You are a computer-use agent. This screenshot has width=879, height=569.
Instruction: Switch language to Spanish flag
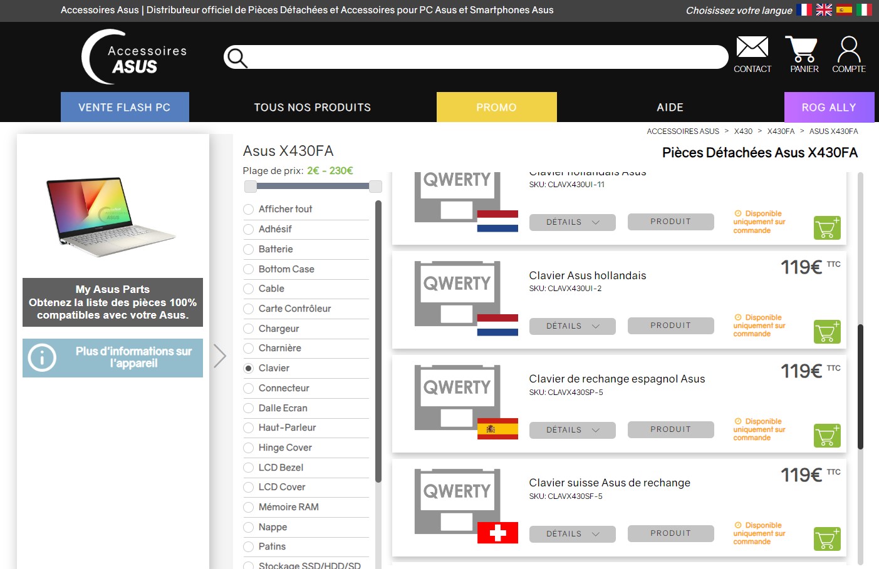pyautogui.click(x=844, y=9)
